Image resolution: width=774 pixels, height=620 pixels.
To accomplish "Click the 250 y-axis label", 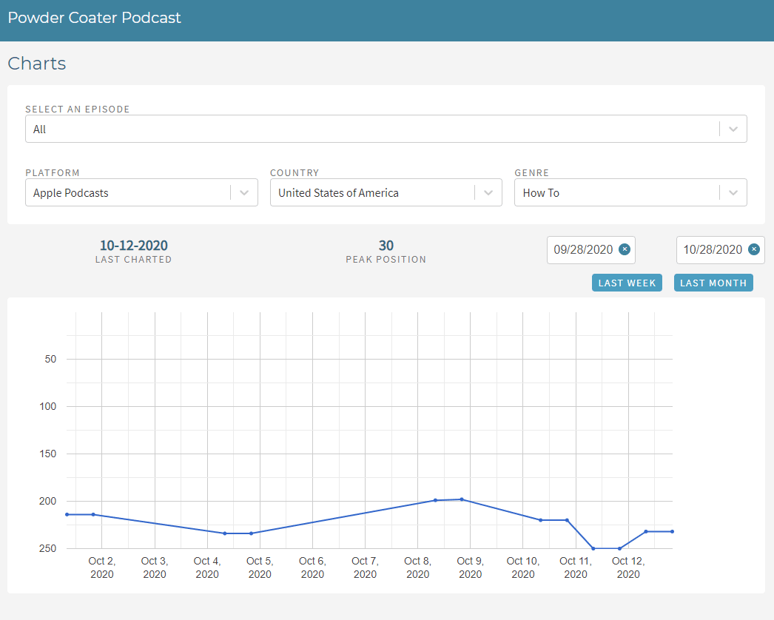I will pyautogui.click(x=48, y=548).
